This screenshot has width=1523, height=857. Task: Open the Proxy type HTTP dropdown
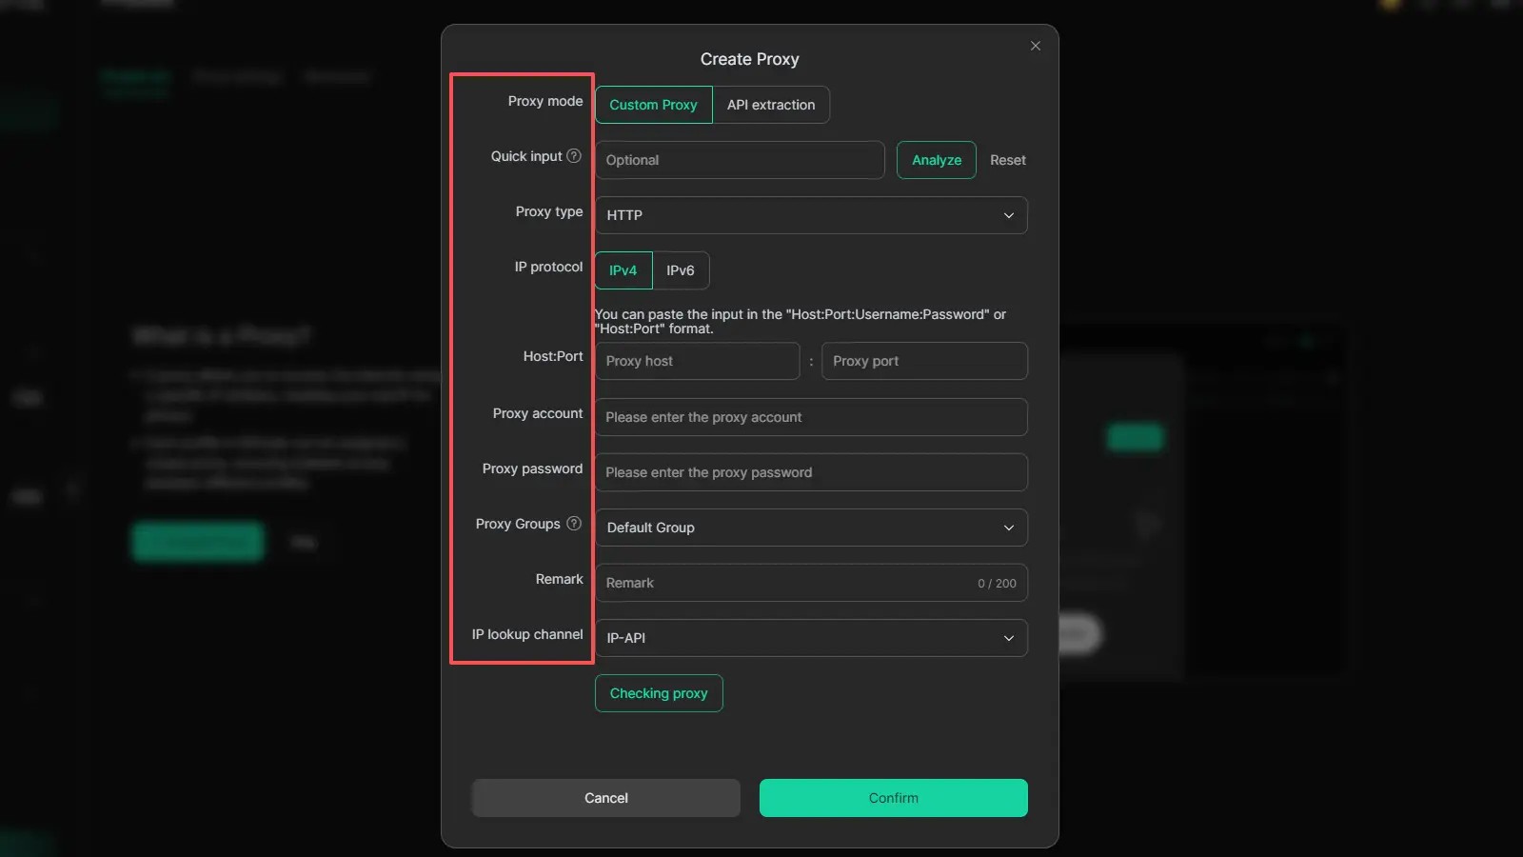[811, 215]
